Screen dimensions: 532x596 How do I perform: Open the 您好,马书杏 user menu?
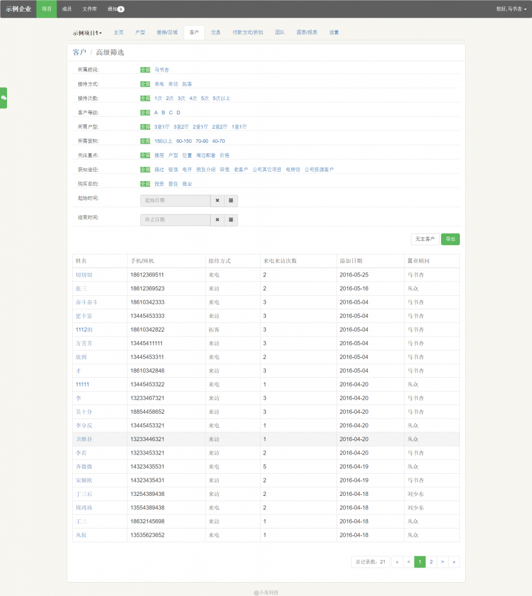click(x=511, y=9)
